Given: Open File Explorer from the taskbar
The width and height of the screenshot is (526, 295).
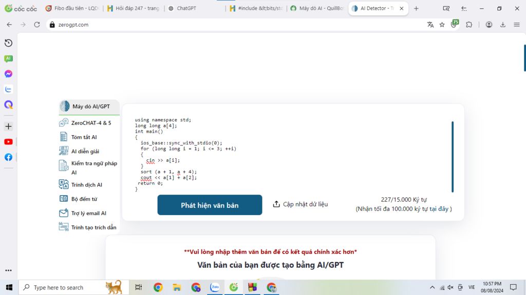Looking at the screenshot, I should [177, 287].
